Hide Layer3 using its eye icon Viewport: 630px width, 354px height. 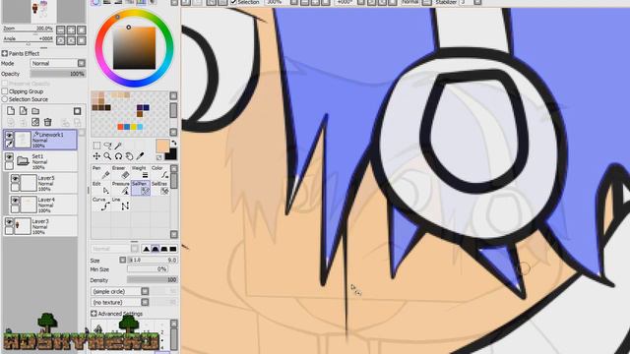tap(9, 222)
